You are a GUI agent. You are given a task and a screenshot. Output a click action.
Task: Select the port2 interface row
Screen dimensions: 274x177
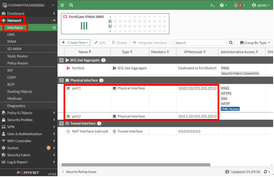click(x=165, y=116)
